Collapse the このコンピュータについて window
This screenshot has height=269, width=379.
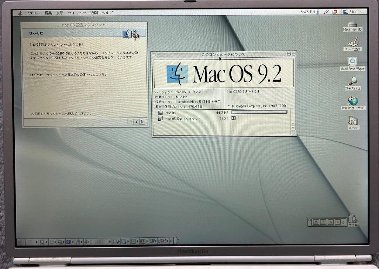[293, 54]
